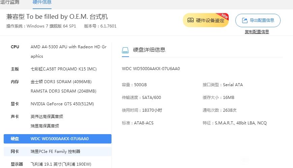Click the WDC WD5000AAKX-07U6AA0 title in details panel
The width and height of the screenshot is (293, 168).
click(x=151, y=69)
